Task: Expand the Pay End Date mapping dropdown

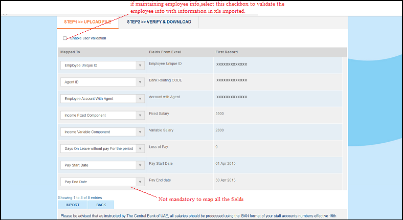Action: [102, 182]
